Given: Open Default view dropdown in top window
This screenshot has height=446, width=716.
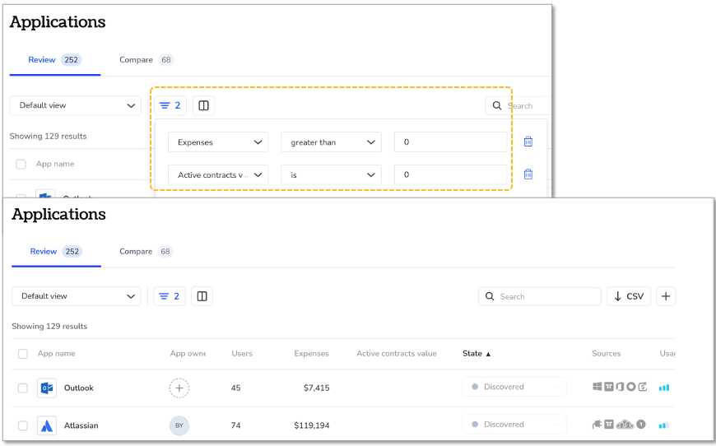Looking at the screenshot, I should pos(76,105).
